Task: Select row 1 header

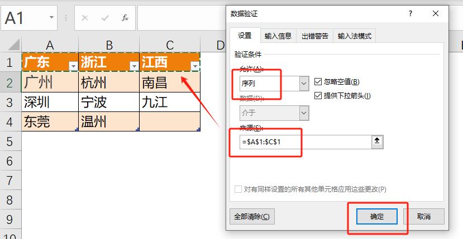Action: click(x=11, y=62)
